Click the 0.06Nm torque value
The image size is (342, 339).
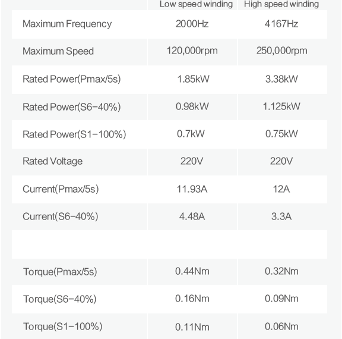281,327
